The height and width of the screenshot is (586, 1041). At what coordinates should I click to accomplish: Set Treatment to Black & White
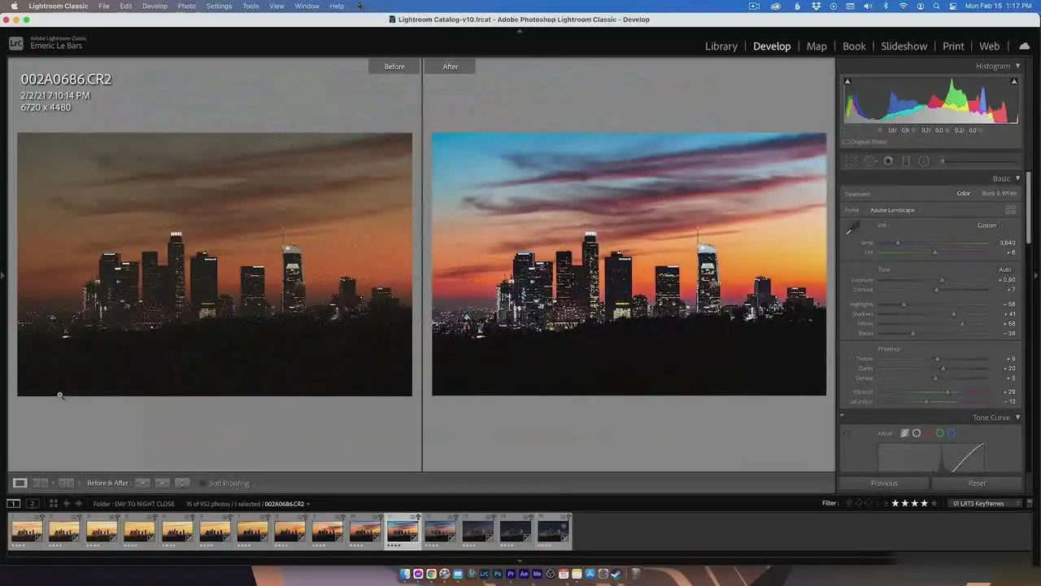pos(999,194)
